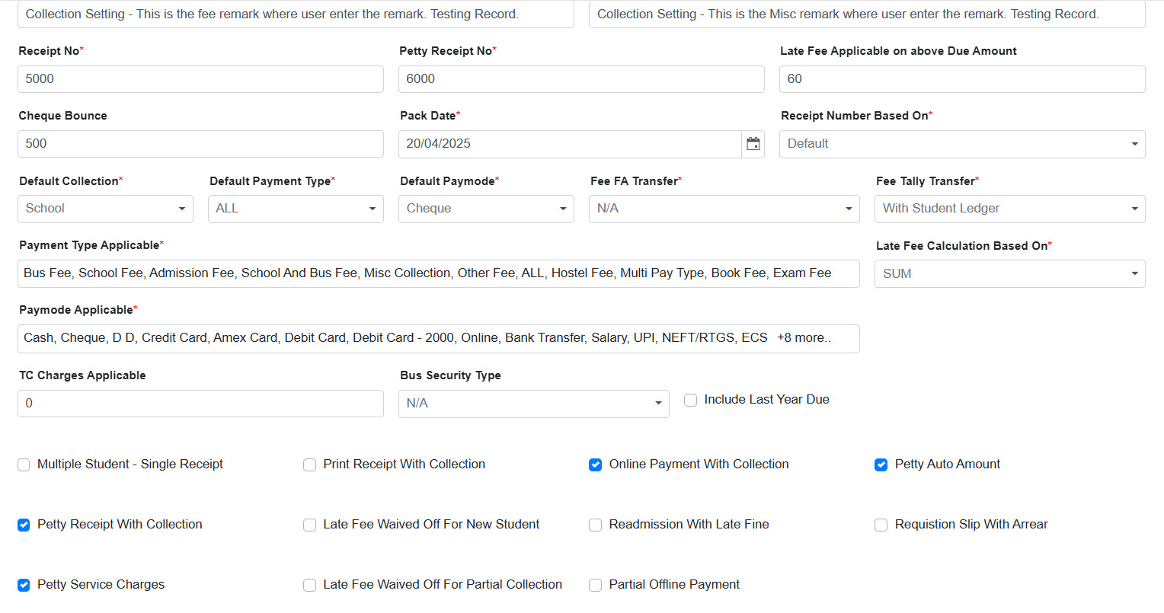
Task: Enable Late Fee Waived Off For New Student
Action: [310, 525]
